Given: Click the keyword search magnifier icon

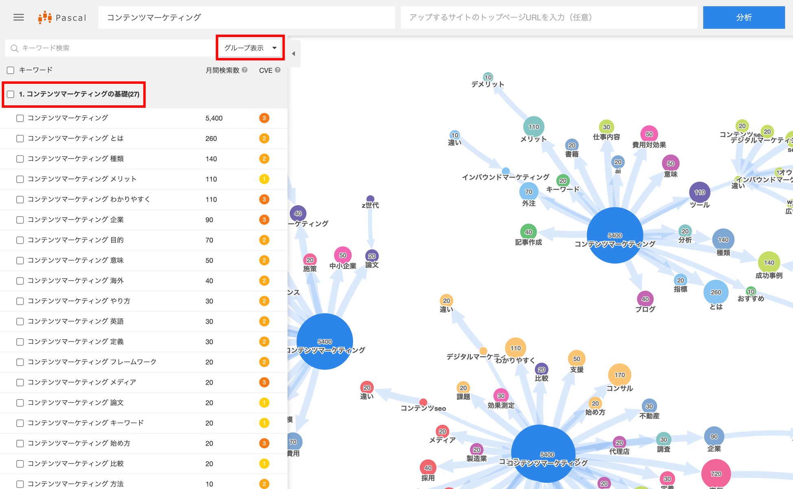Looking at the screenshot, I should (x=14, y=48).
